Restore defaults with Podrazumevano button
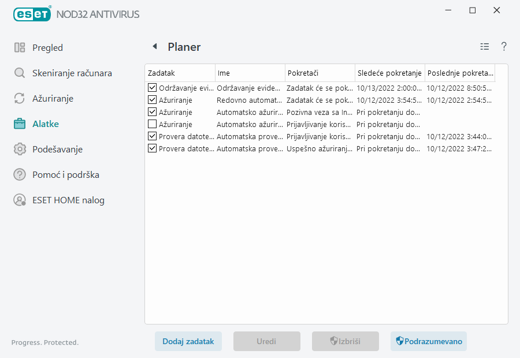Viewport: 520px width, 358px height. tap(428, 341)
